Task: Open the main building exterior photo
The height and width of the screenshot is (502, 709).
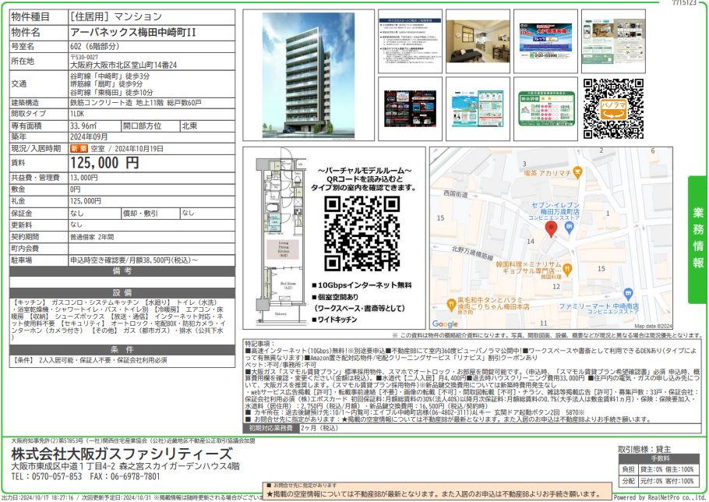Action: [309, 75]
